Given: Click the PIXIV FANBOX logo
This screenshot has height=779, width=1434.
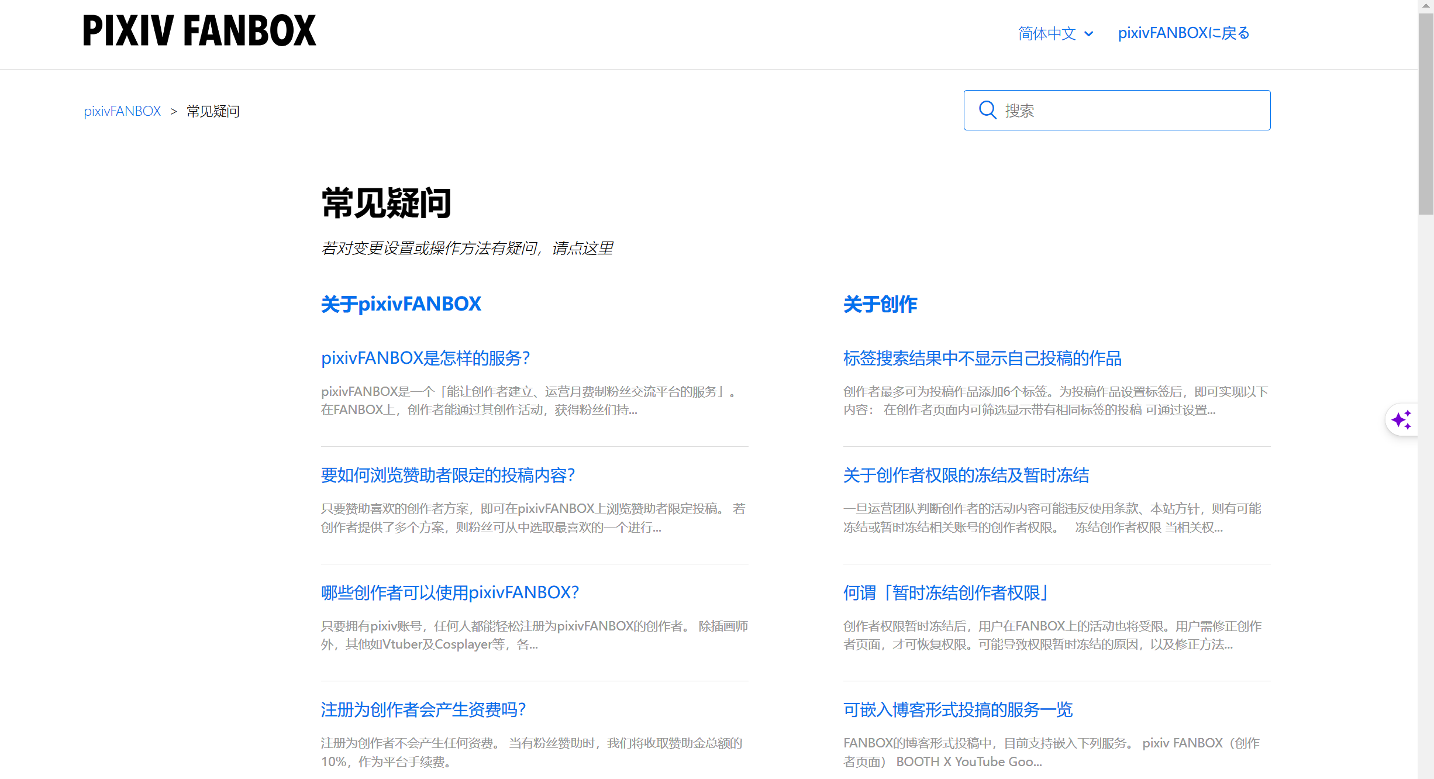Looking at the screenshot, I should 199,31.
